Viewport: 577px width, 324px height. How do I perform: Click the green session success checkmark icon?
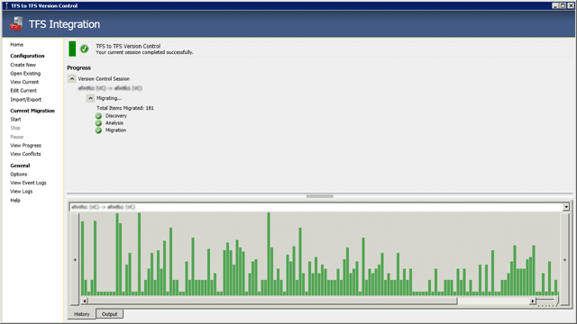click(x=84, y=49)
